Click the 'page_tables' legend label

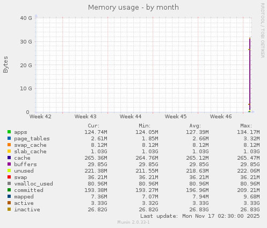[x=32, y=139]
